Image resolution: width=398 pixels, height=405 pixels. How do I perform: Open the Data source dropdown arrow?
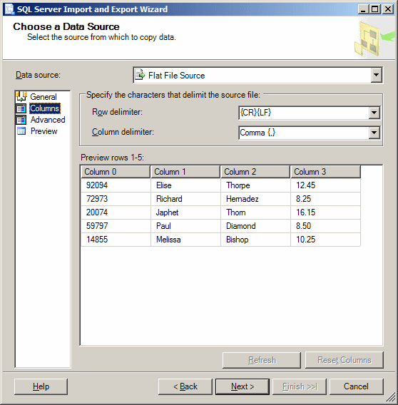click(376, 75)
